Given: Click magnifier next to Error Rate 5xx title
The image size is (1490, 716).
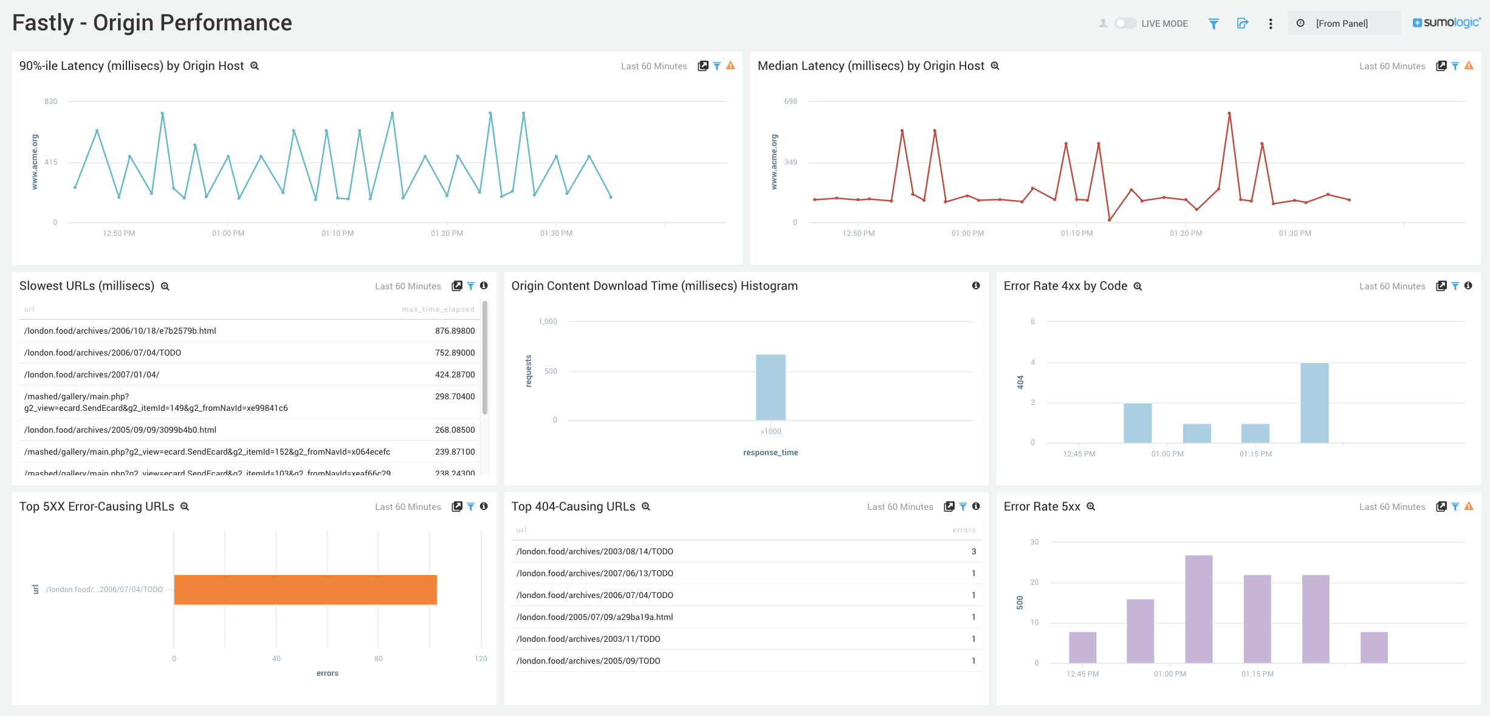Looking at the screenshot, I should click(1091, 506).
